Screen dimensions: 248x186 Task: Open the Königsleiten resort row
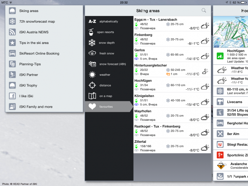(x=172, y=100)
